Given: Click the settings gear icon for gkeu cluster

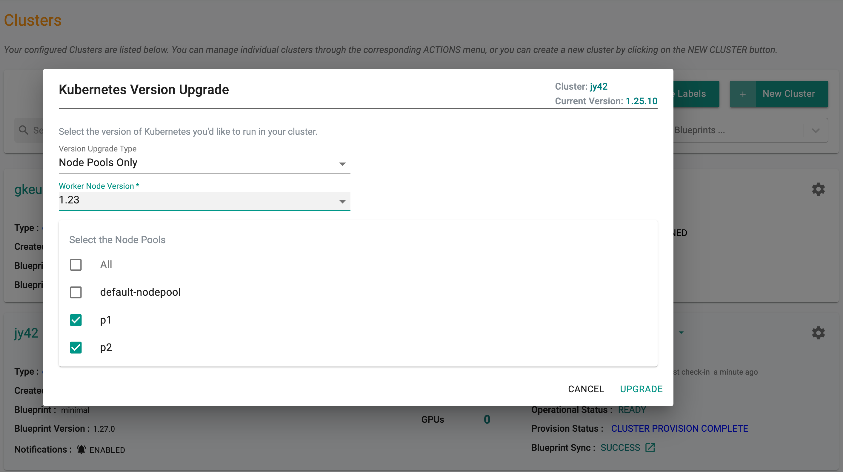Looking at the screenshot, I should pos(819,189).
